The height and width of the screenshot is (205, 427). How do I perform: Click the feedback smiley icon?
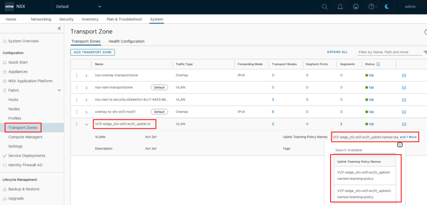click(x=356, y=7)
